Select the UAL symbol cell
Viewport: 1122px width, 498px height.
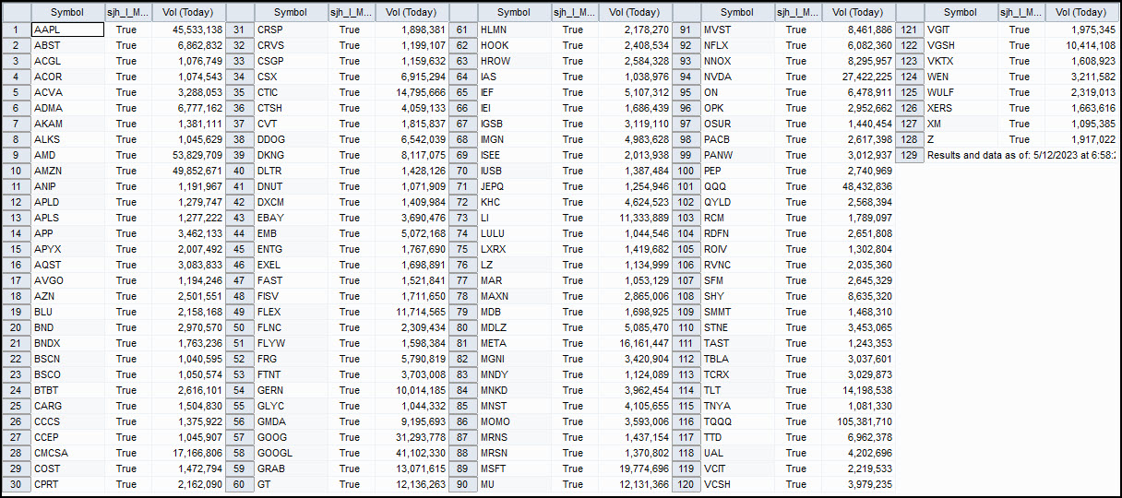coord(737,453)
